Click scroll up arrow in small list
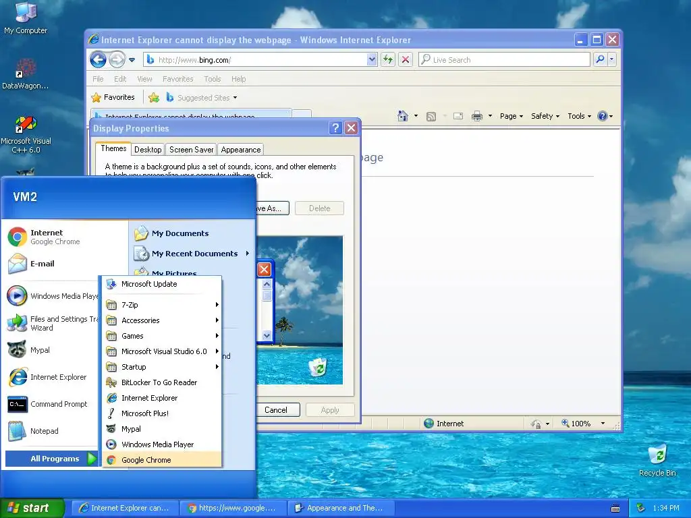 (x=267, y=284)
